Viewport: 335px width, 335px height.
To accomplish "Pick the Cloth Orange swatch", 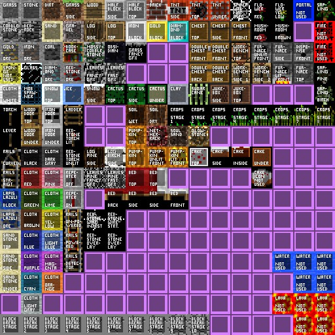I will click(x=52, y=283).
